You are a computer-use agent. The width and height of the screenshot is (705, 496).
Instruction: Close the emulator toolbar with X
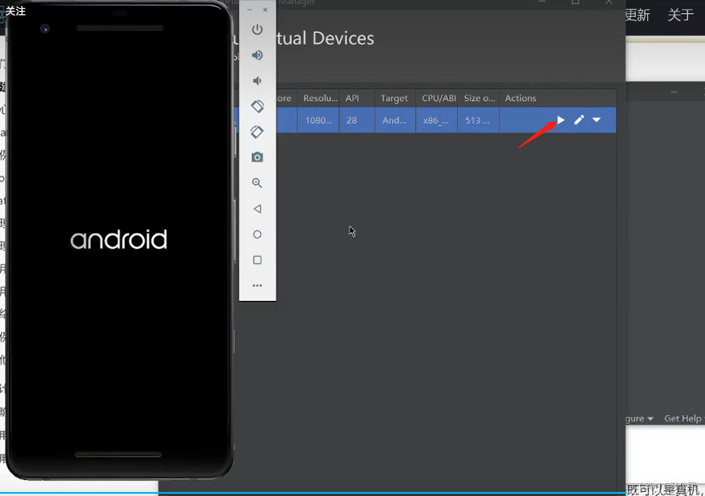pos(265,10)
